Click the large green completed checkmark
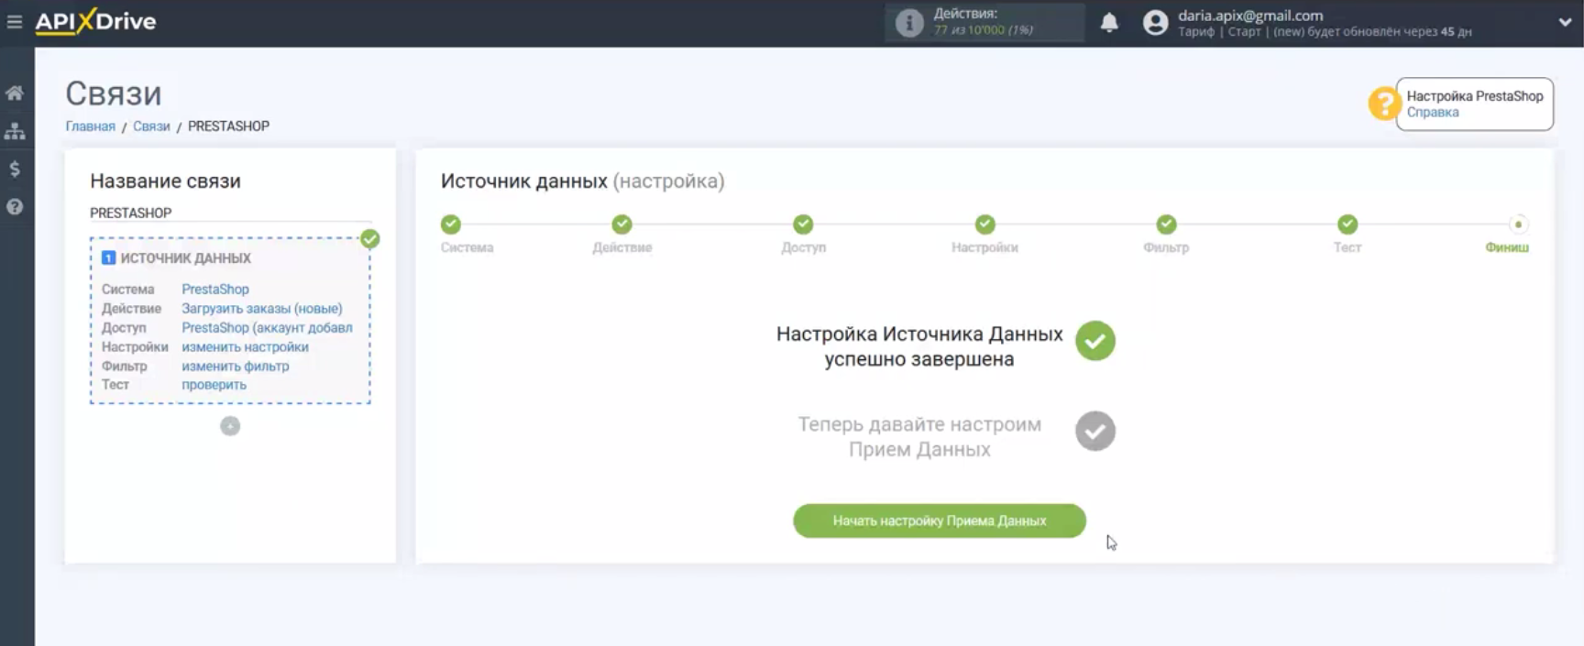This screenshot has width=1584, height=646. coord(1095,341)
